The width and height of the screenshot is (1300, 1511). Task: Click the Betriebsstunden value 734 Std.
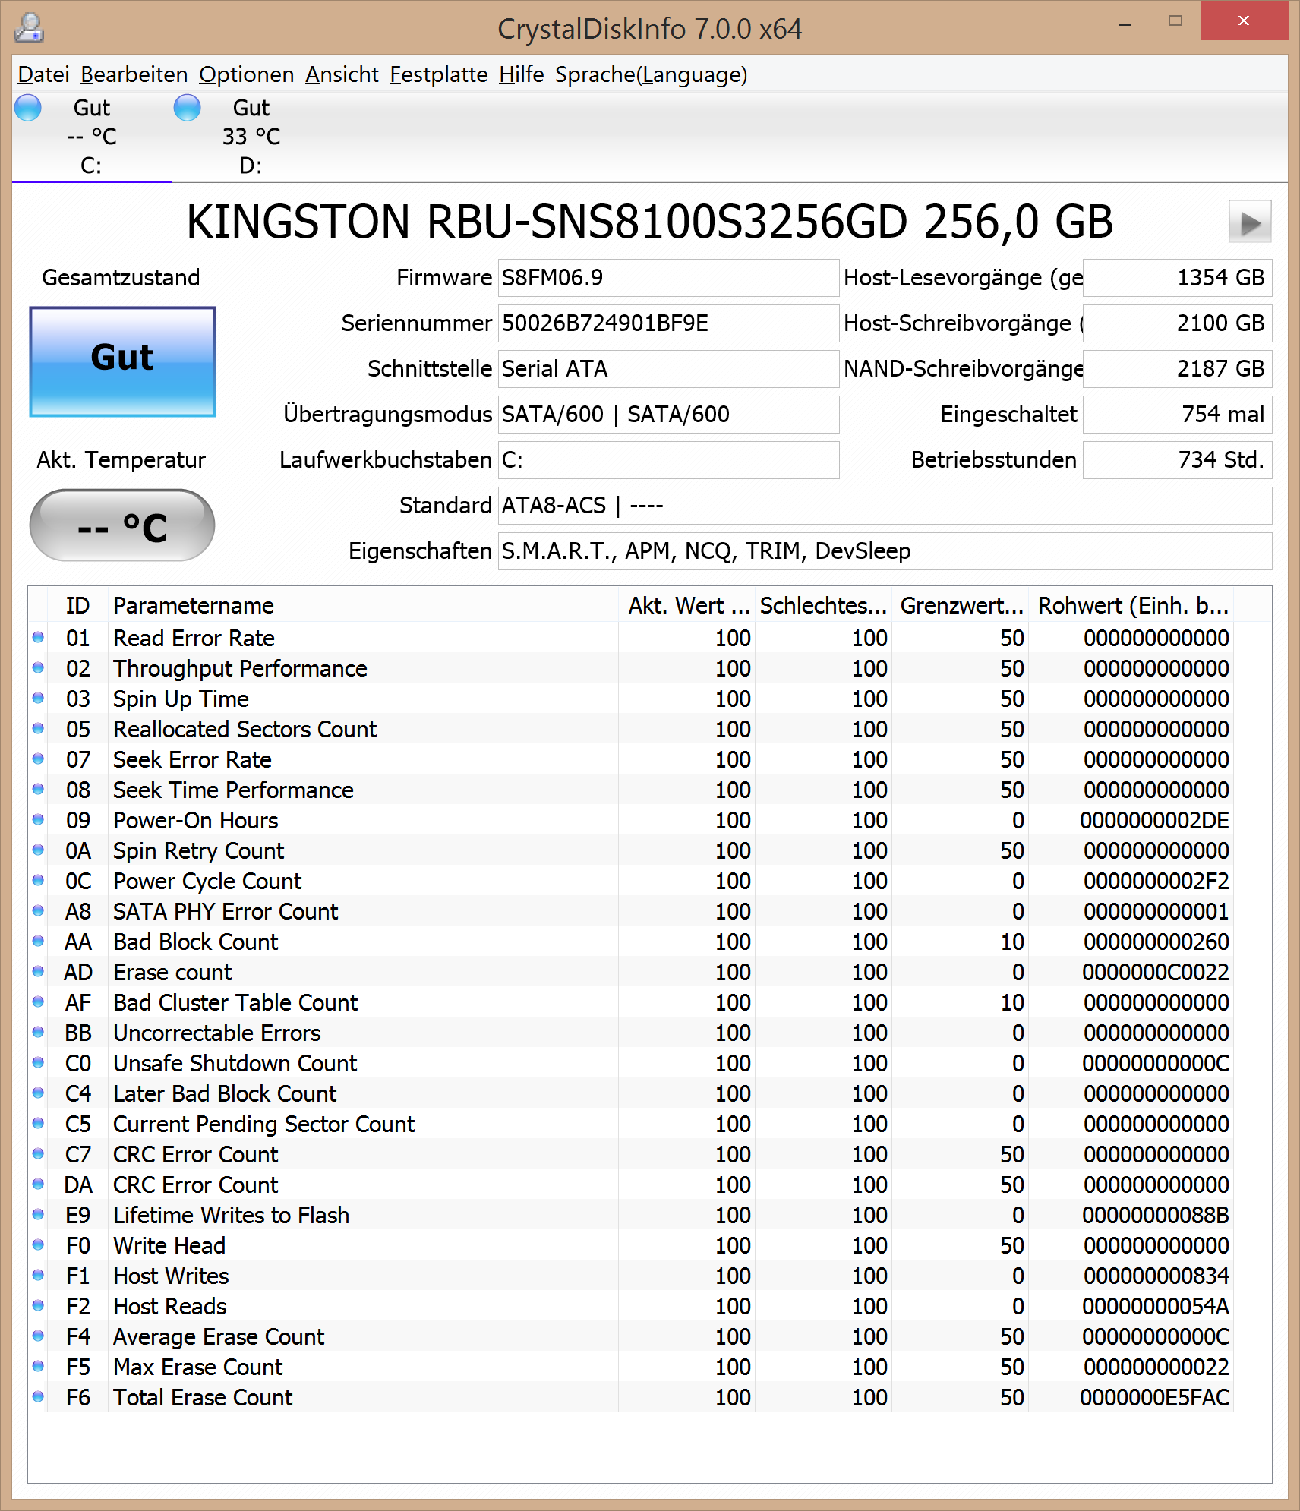tap(1177, 460)
